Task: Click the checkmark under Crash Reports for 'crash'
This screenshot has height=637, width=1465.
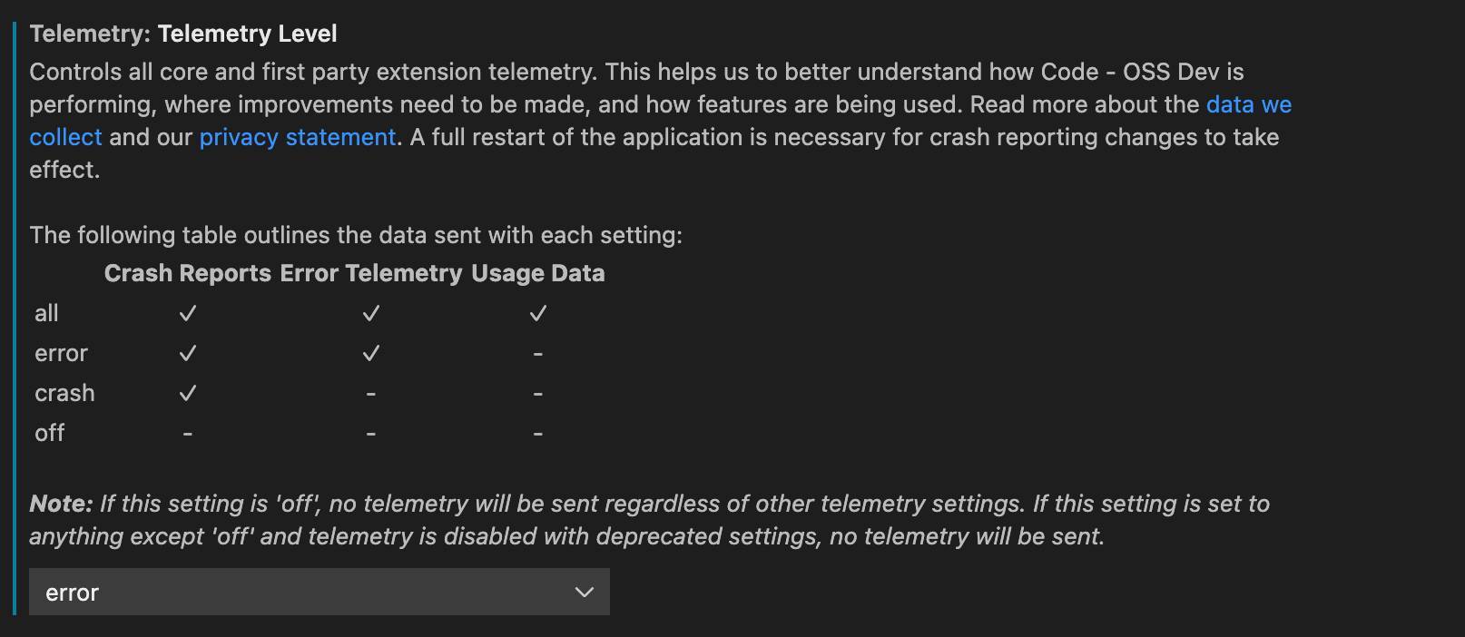Action: (x=188, y=393)
